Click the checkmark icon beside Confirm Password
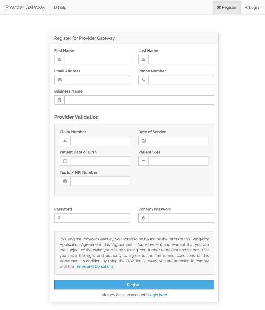 [143, 218]
